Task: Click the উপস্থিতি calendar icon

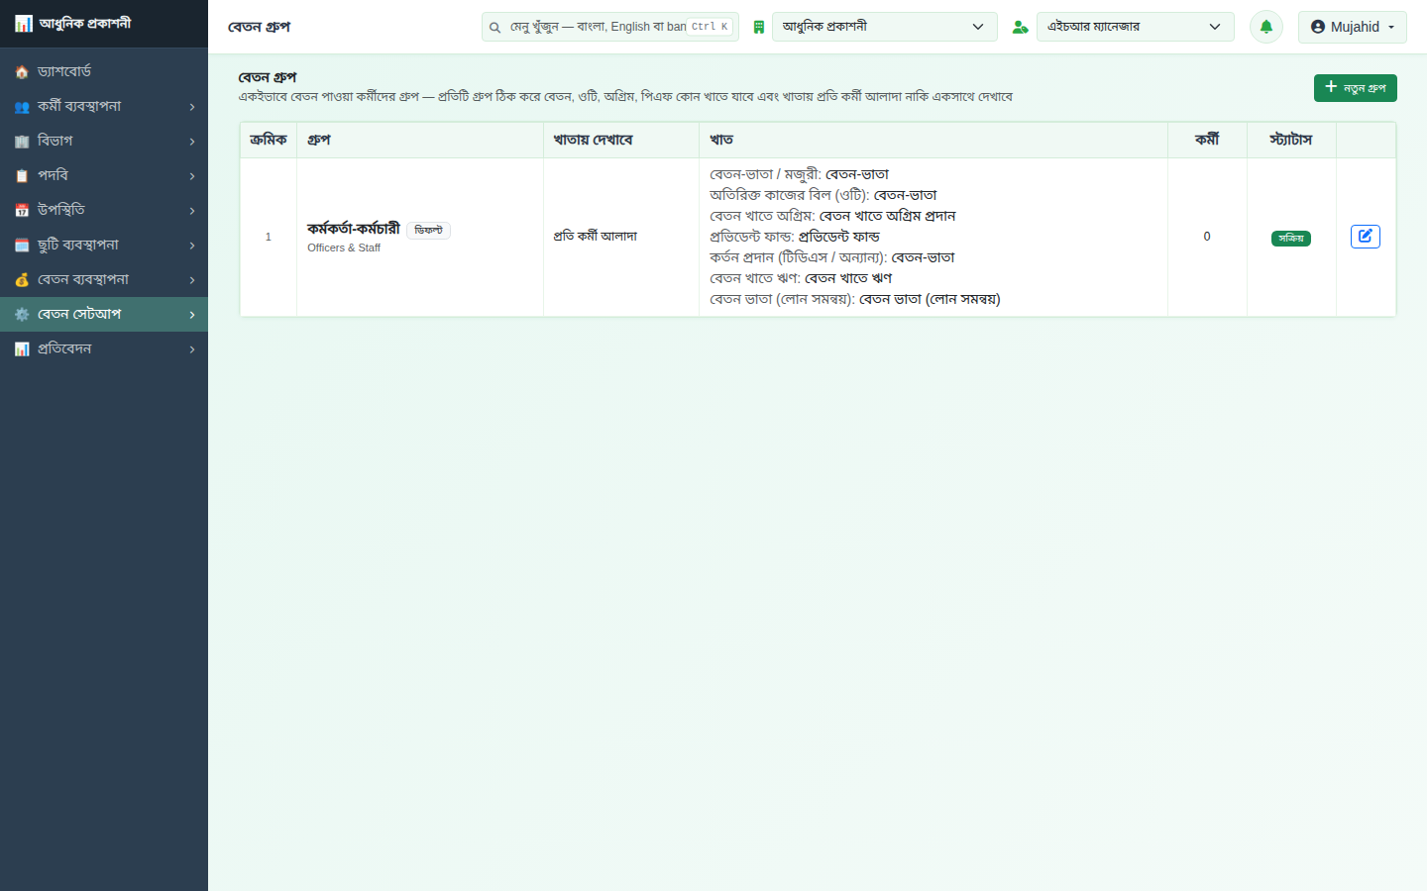Action: (x=22, y=211)
